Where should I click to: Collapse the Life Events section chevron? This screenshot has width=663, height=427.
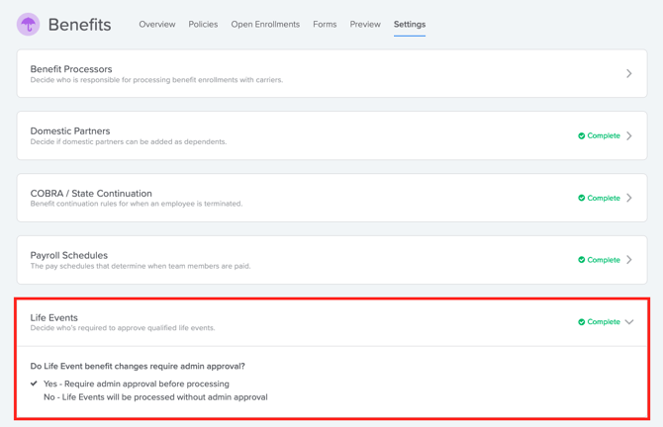(x=629, y=322)
